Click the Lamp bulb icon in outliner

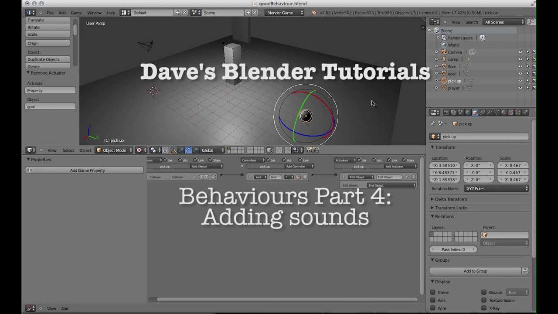[444, 59]
